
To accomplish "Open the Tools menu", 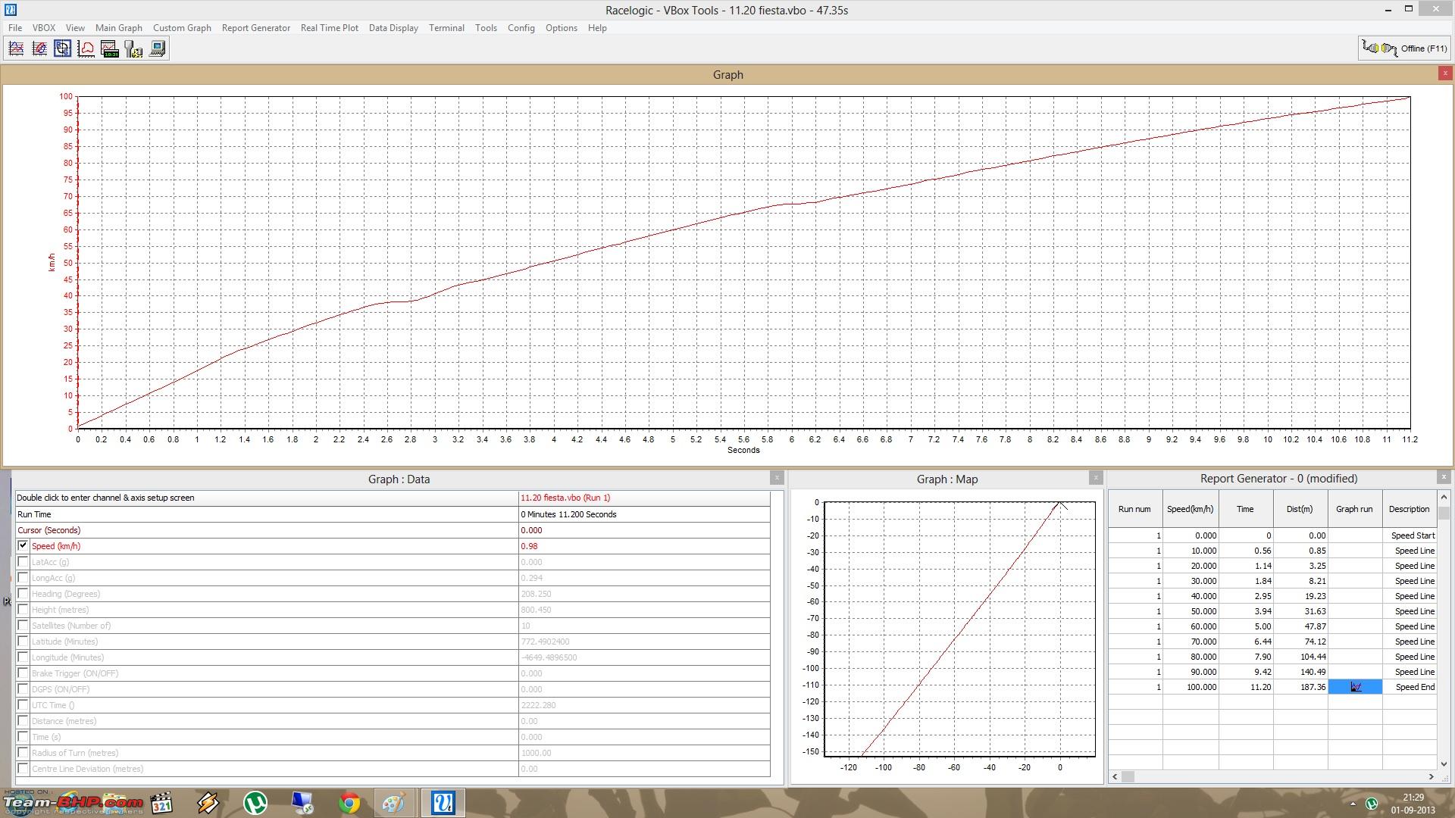I will (487, 28).
